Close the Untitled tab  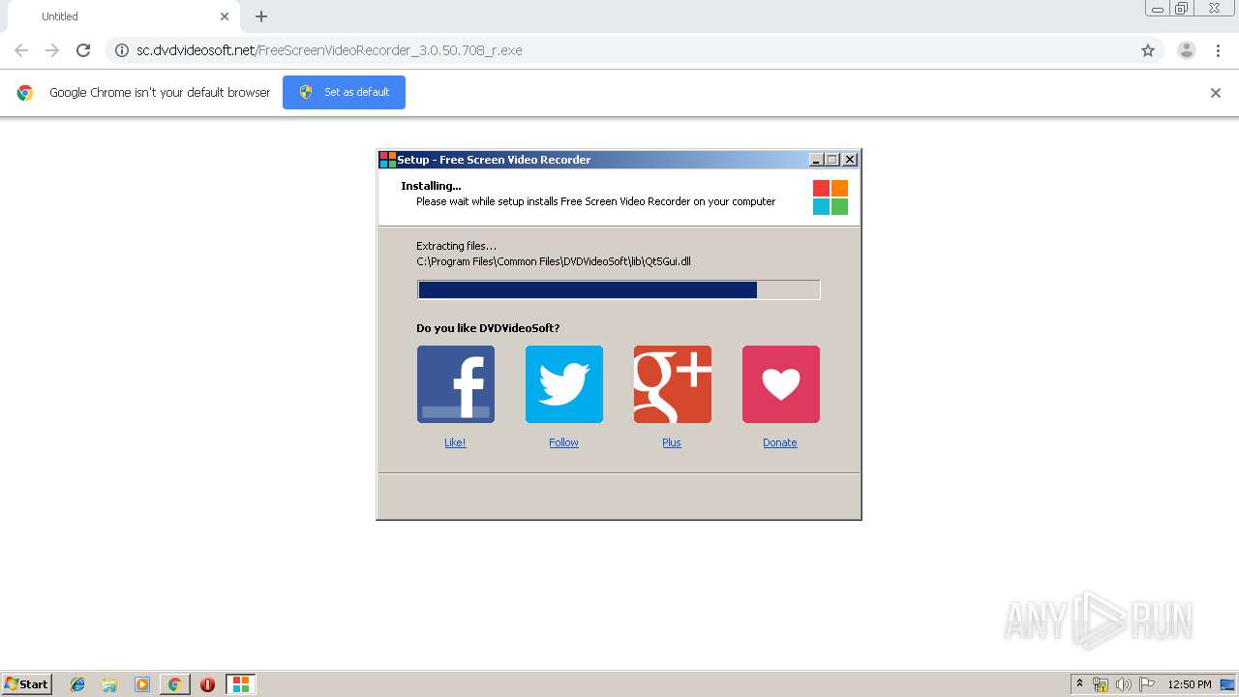pos(225,16)
